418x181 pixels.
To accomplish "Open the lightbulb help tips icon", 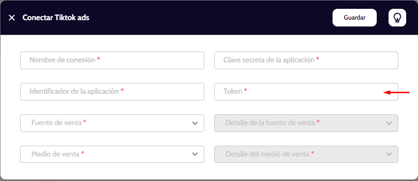I will click(x=397, y=18).
